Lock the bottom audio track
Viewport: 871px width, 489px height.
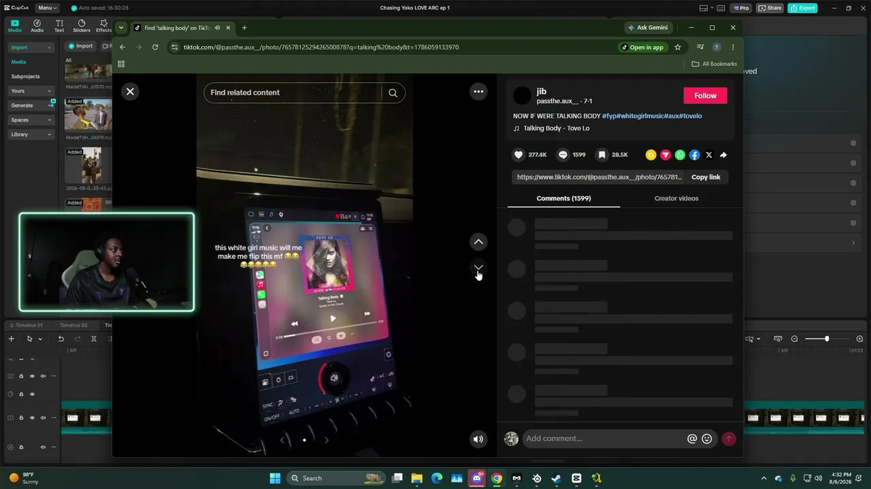point(21,447)
